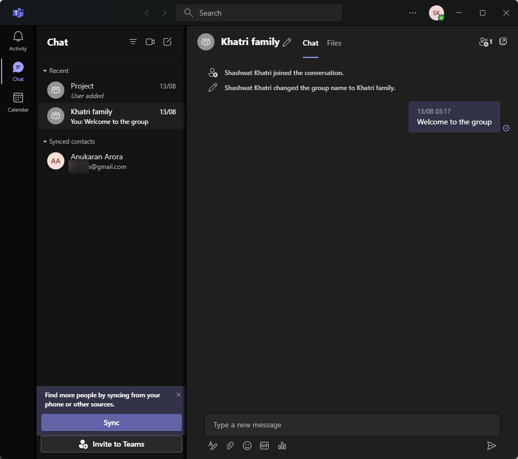Open Anukaran Arora contact chat
Screen dimensions: 518x459
pos(112,161)
